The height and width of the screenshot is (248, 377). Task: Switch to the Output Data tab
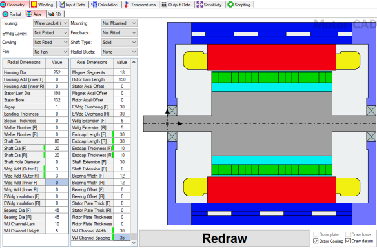(x=176, y=5)
